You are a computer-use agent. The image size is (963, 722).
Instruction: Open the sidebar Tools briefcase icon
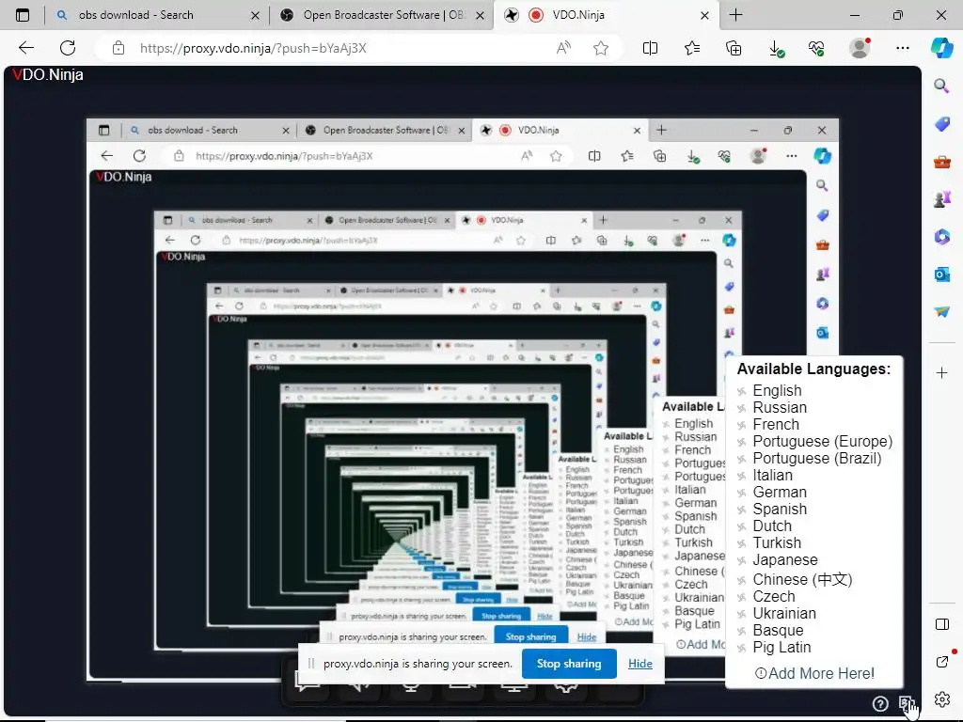(942, 162)
